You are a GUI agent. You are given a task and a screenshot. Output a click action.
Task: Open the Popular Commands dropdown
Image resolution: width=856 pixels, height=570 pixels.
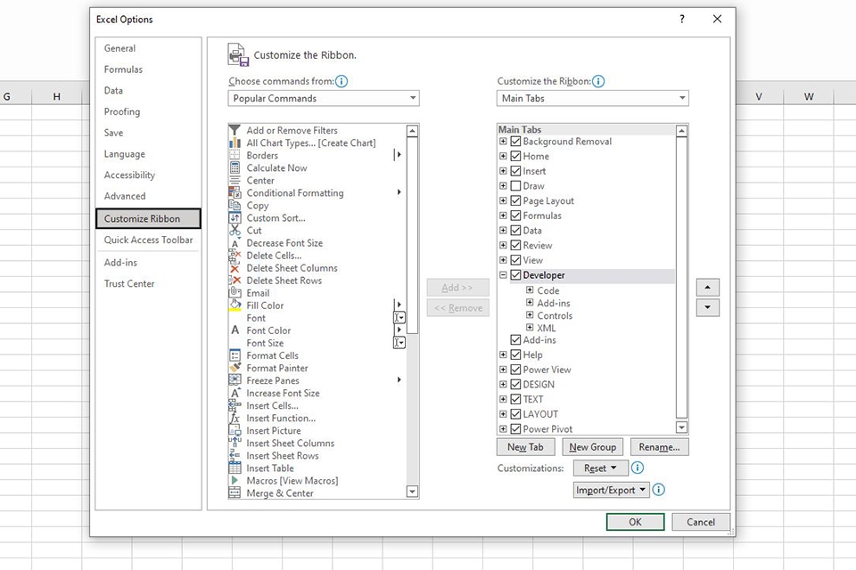pos(323,98)
